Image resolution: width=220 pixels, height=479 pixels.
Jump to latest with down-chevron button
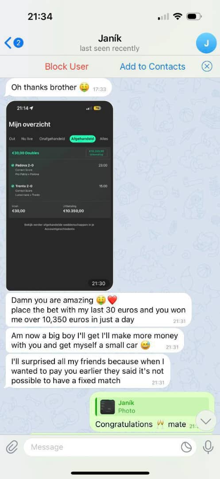point(206,421)
